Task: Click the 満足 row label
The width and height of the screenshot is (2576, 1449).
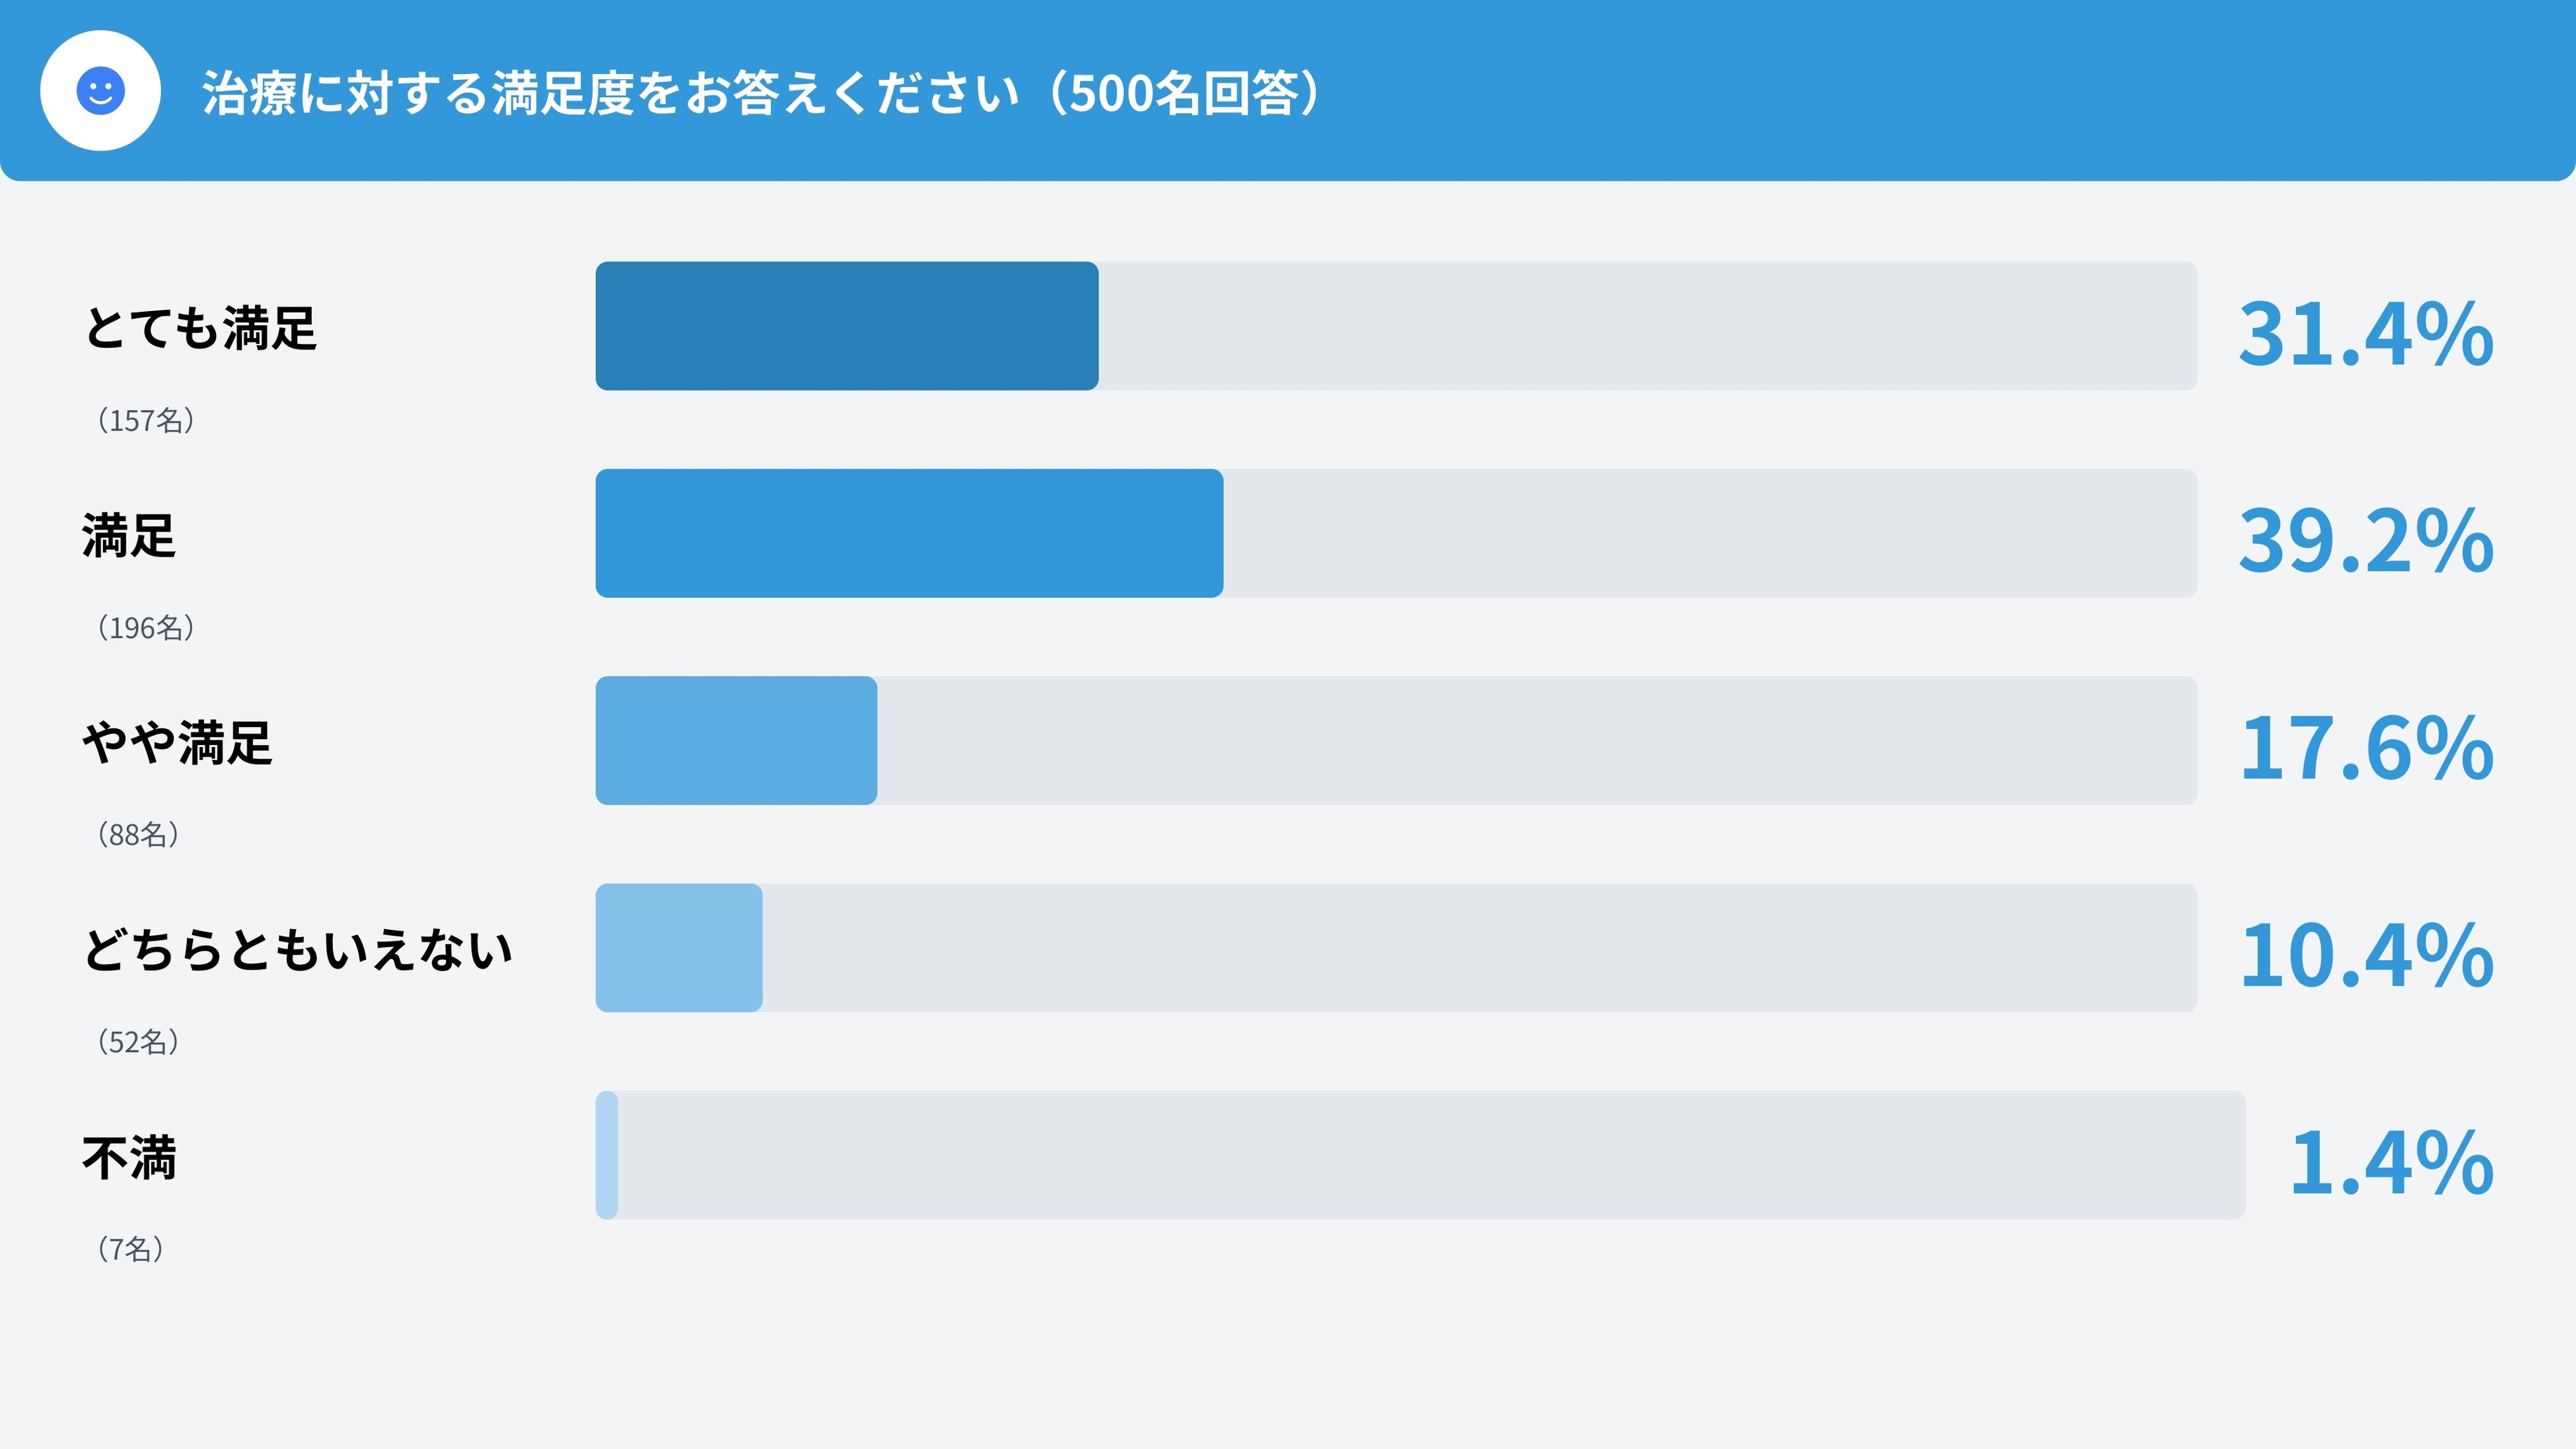Action: 129,535
